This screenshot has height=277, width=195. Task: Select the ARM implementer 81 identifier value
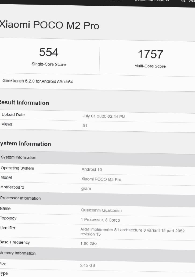tap(132, 232)
